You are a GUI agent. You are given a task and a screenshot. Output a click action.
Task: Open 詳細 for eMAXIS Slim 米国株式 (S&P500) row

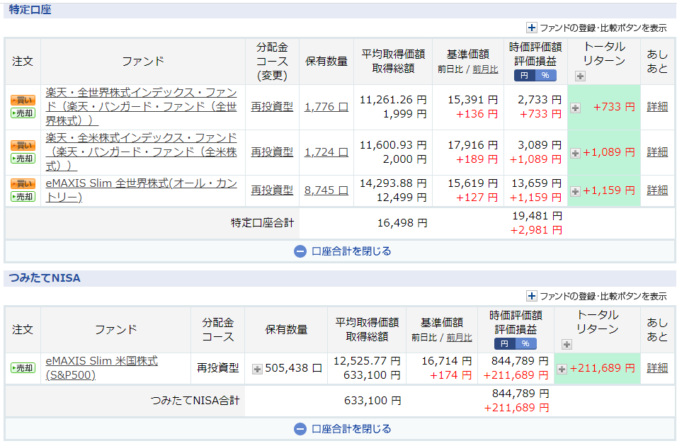pos(657,368)
